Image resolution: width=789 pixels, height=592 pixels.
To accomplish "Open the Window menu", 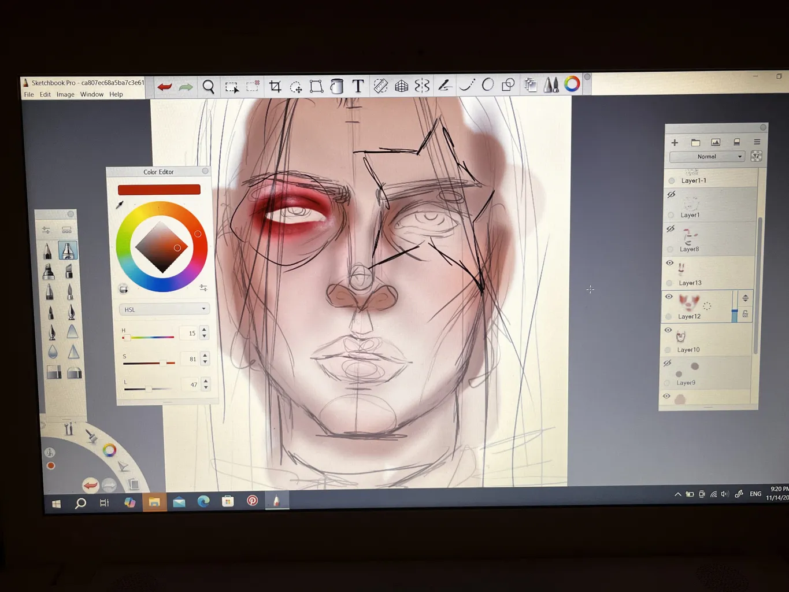I will (91, 94).
